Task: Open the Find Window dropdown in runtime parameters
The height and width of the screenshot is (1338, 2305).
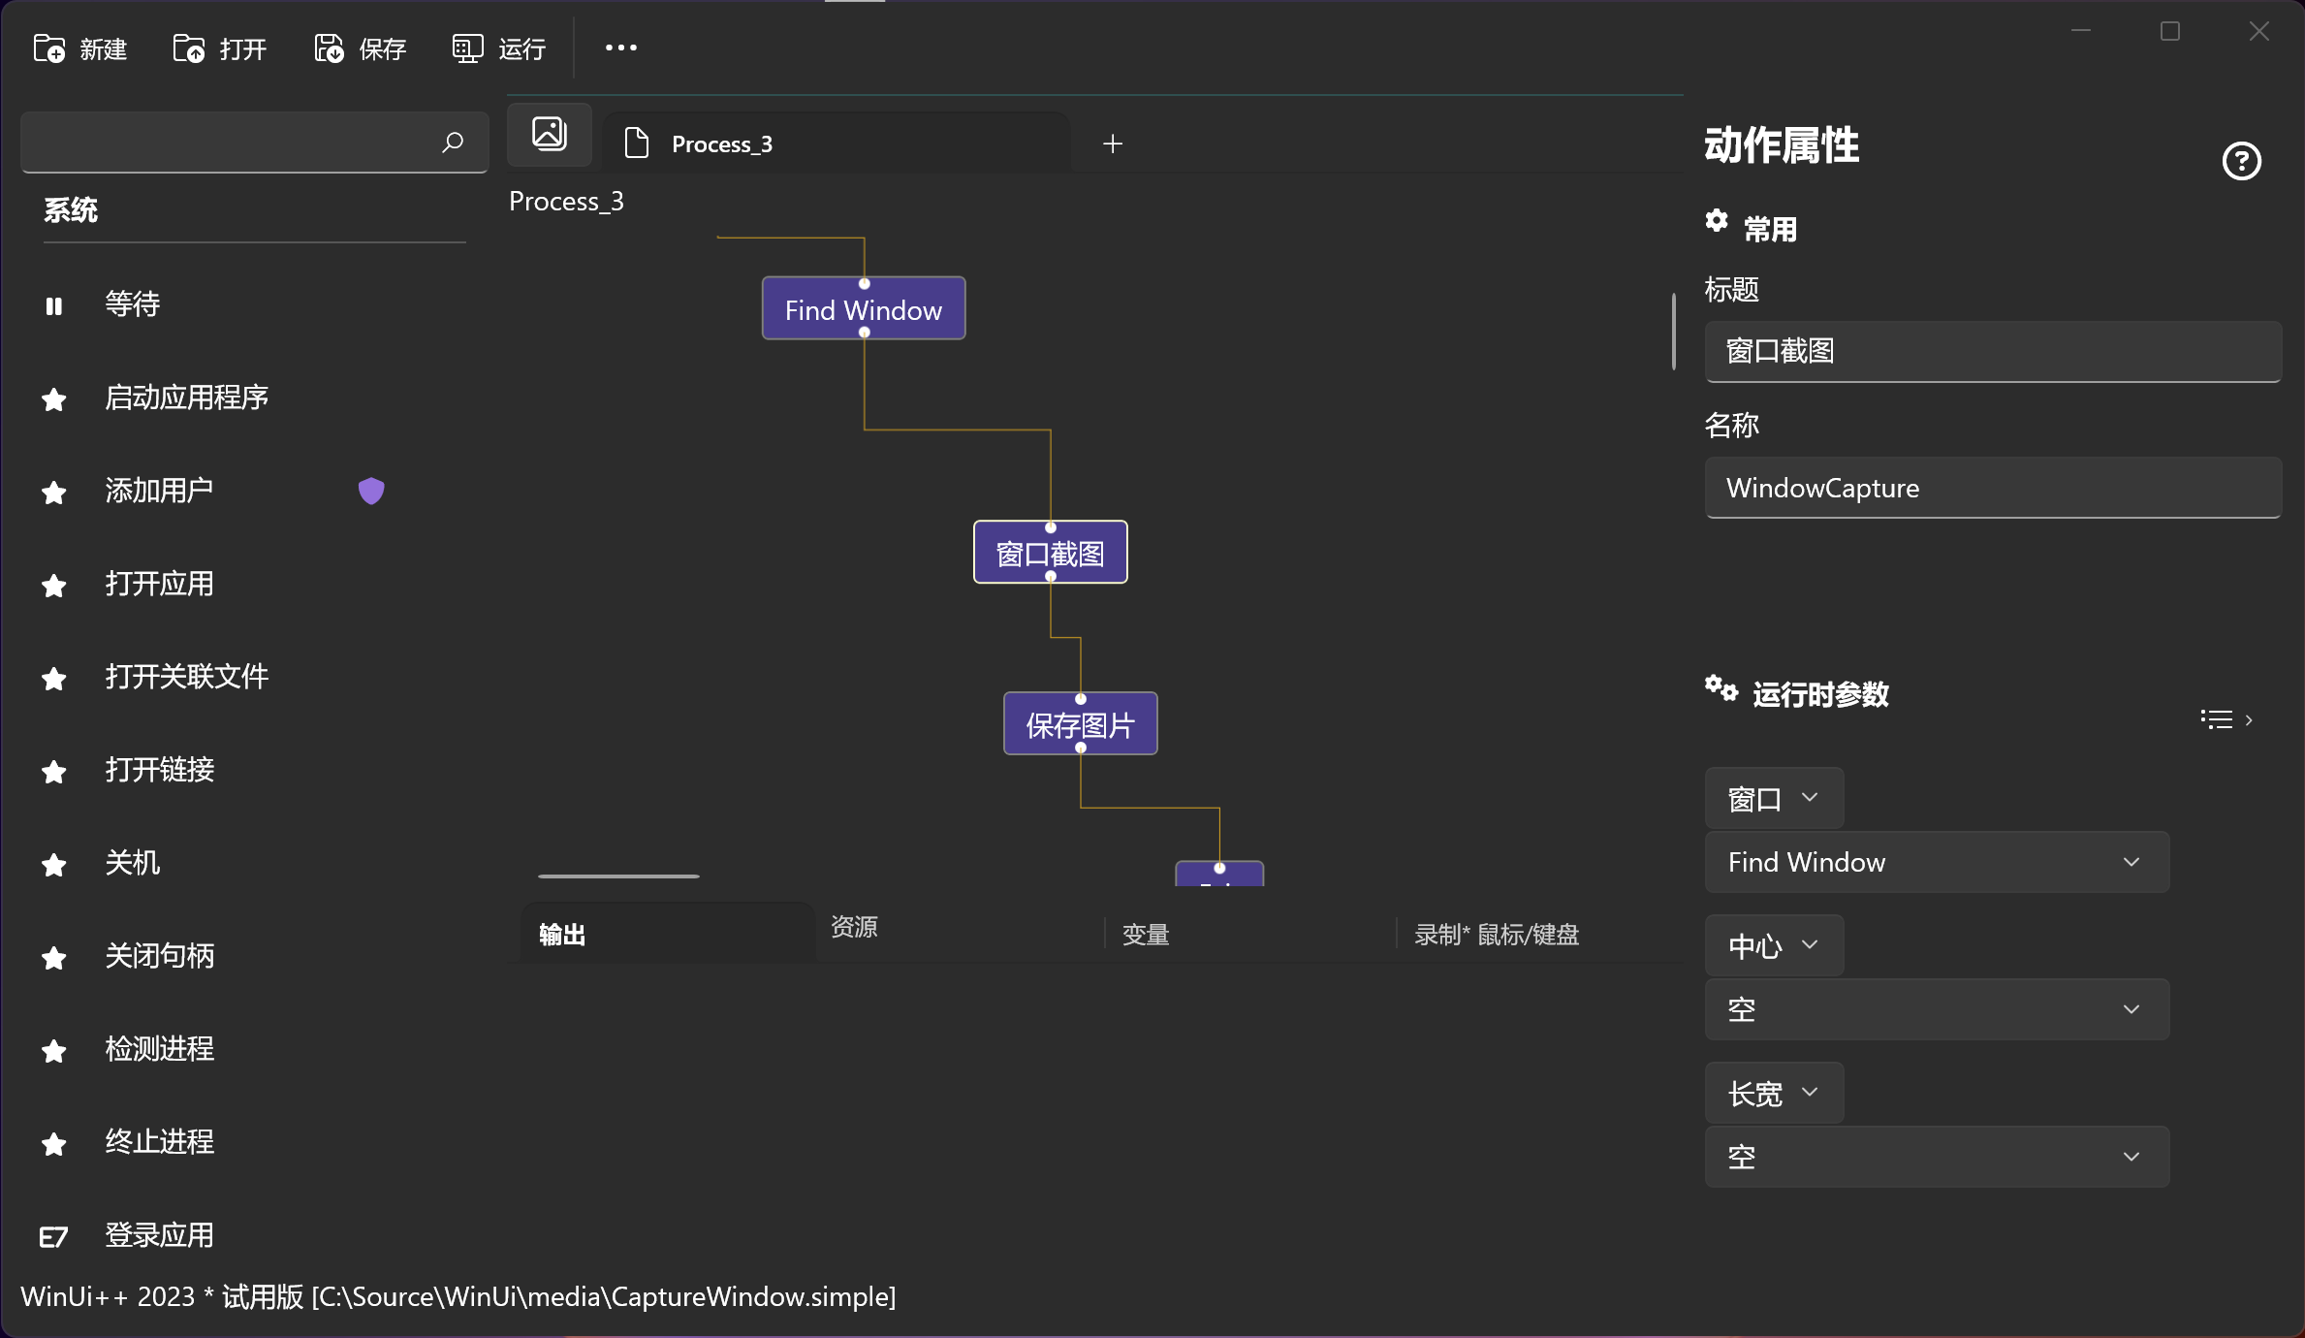Action: [1935, 862]
